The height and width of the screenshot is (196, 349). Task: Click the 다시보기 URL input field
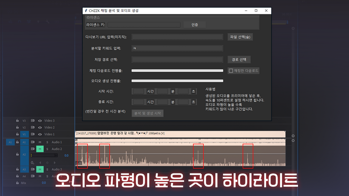tap(177, 37)
